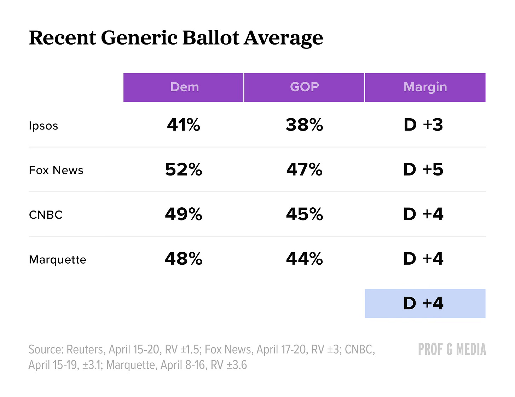Select the D +5 margin cell

pos(423,169)
